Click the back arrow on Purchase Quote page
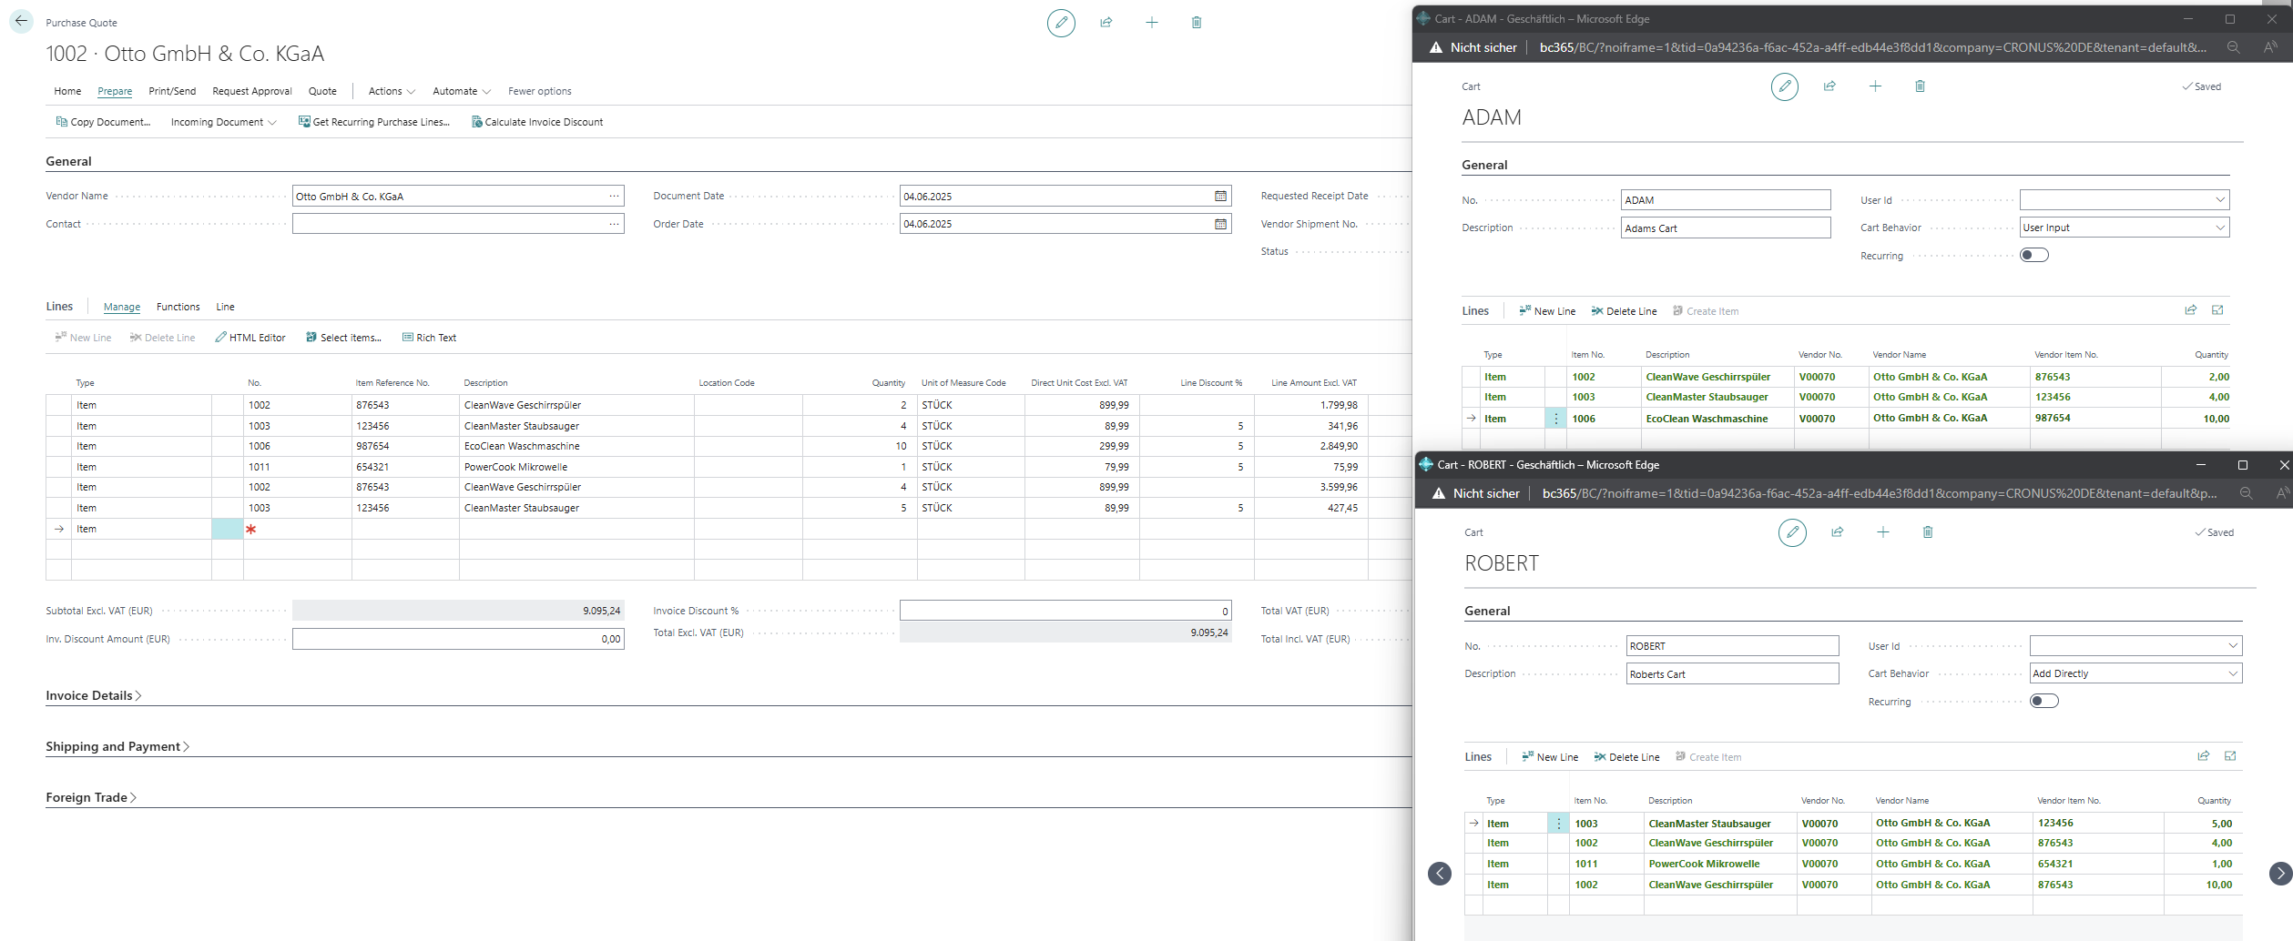Viewport: 2293px width, 941px height. tap(21, 21)
